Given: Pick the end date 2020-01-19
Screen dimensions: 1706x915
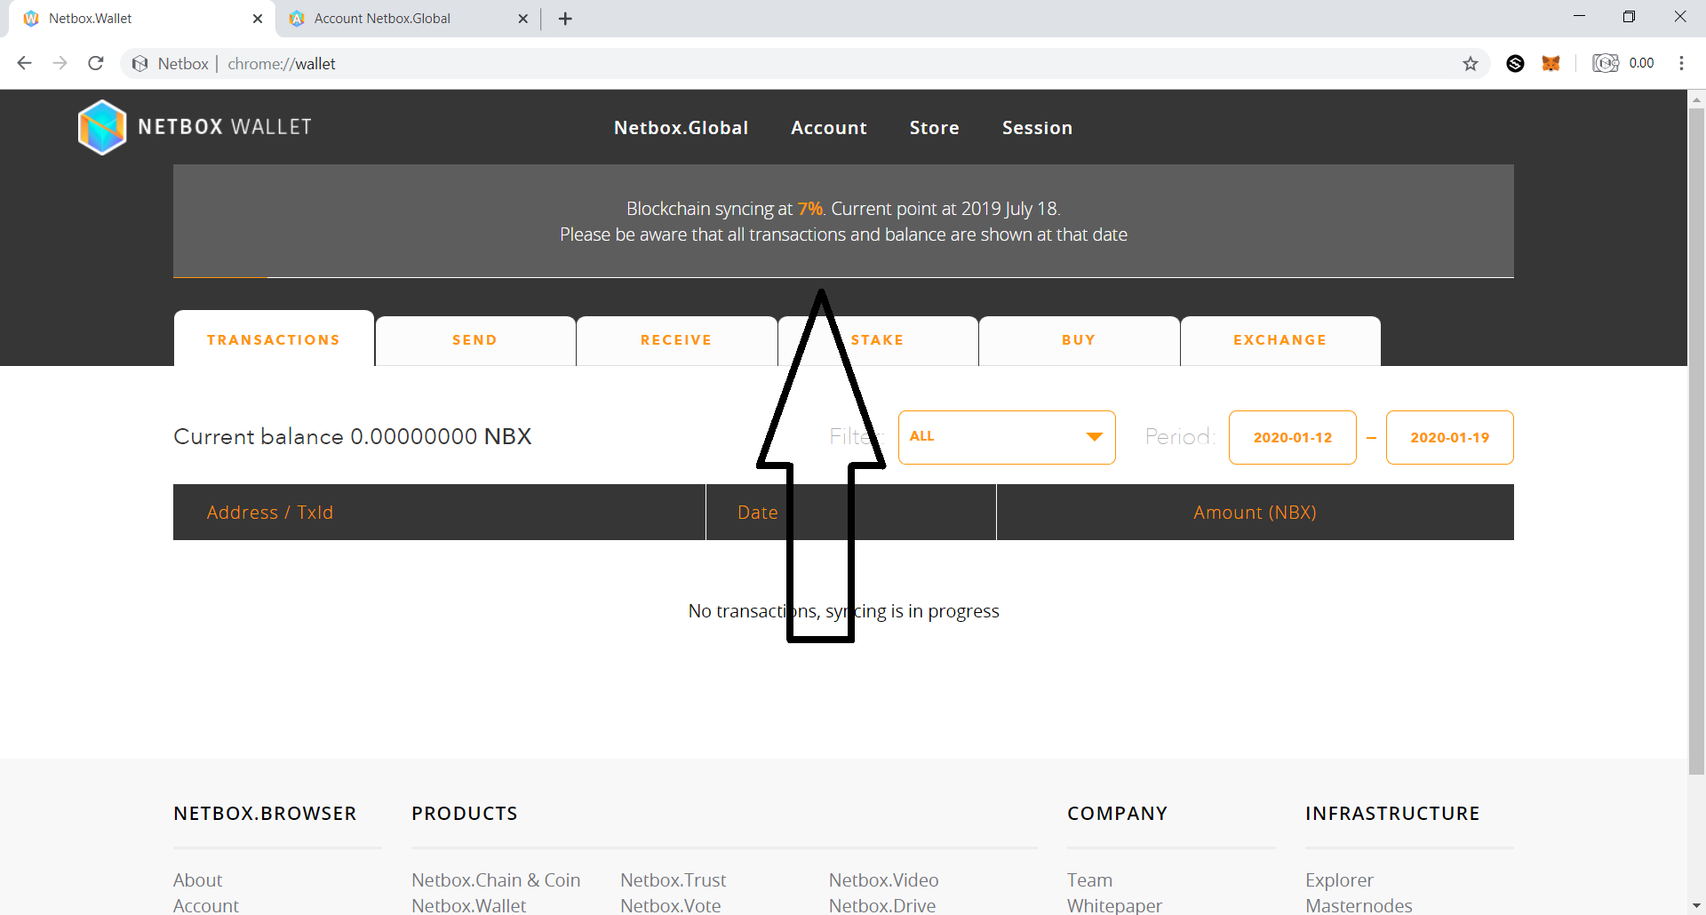Looking at the screenshot, I should pos(1449,437).
